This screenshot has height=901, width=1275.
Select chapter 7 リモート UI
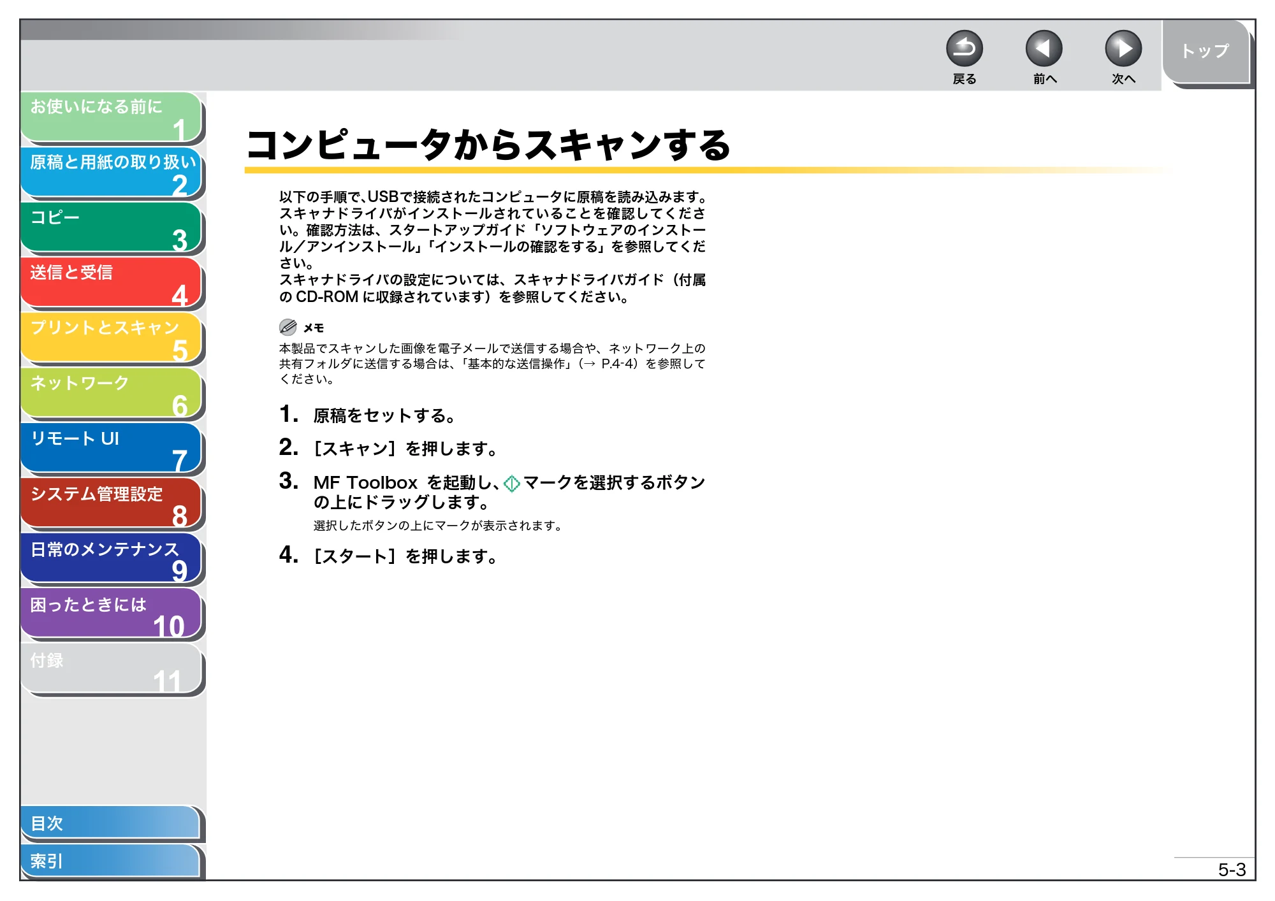pyautogui.click(x=111, y=449)
